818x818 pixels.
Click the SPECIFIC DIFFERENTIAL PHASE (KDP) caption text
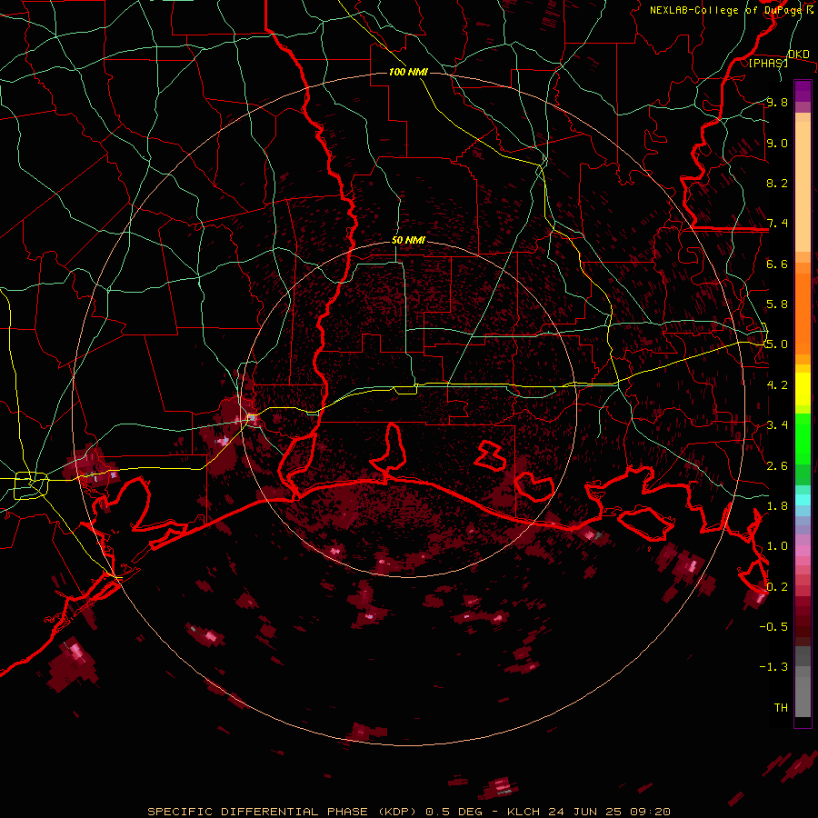(284, 812)
